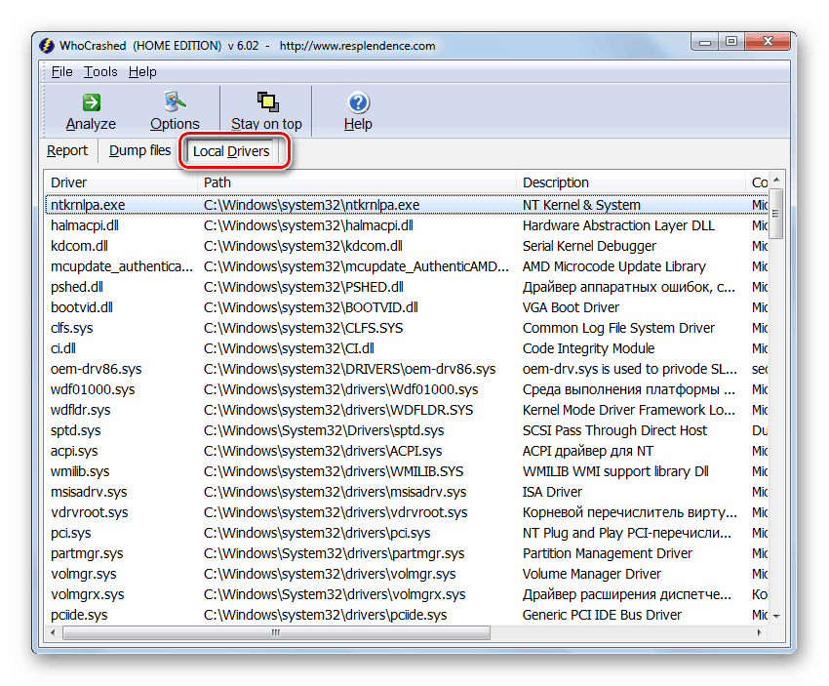Maximize the WhoCrashed window
The image size is (829, 686).
click(x=731, y=42)
